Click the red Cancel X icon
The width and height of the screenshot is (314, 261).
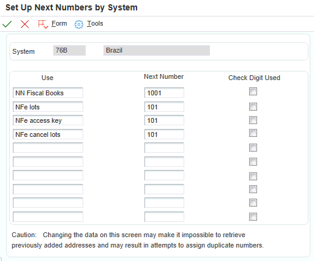[x=24, y=24]
